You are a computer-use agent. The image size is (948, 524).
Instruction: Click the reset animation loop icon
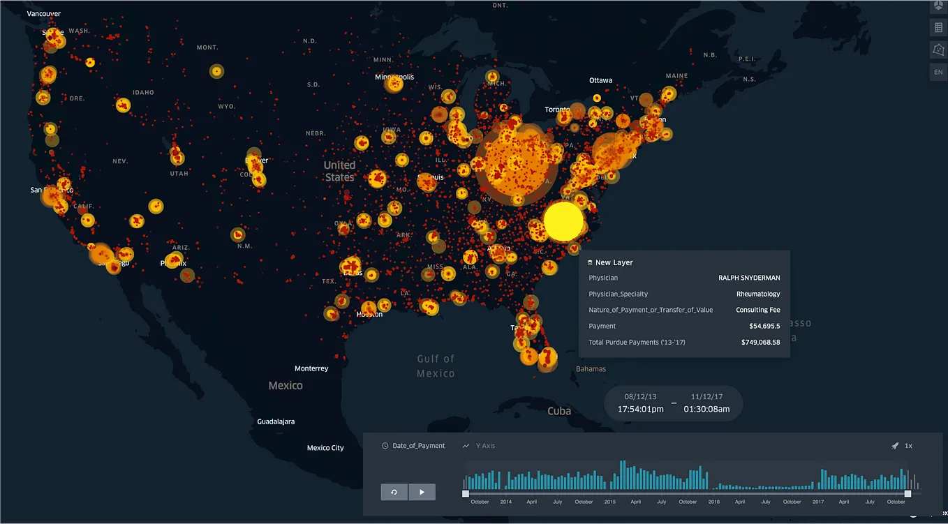(x=394, y=492)
